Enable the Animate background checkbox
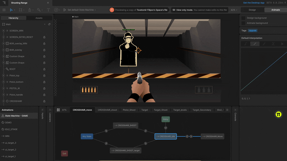The width and height of the screenshot is (287, 161). pos(243,23)
